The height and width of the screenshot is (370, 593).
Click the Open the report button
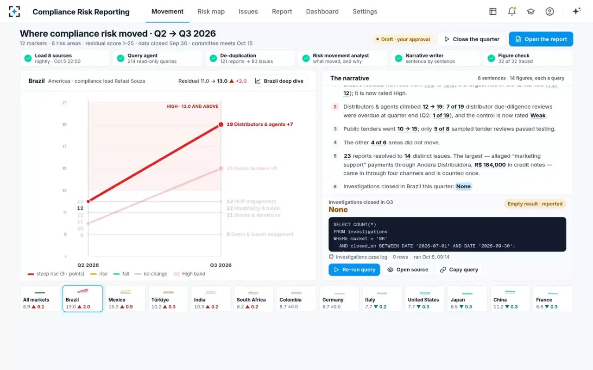[541, 39]
